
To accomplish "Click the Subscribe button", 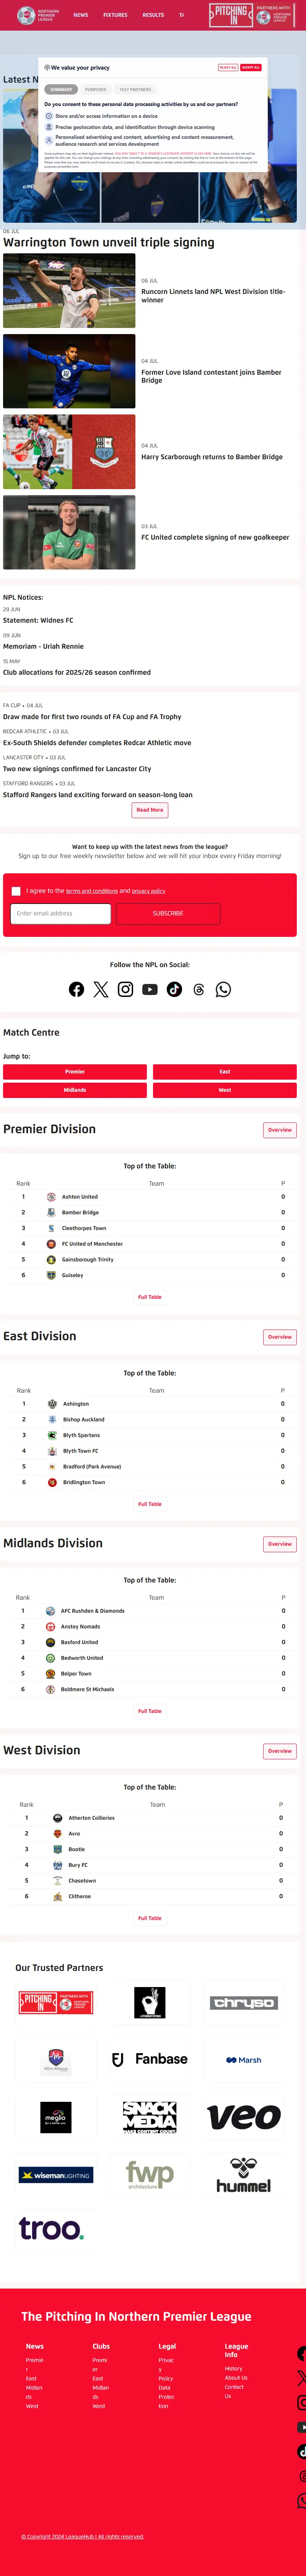I will tap(168, 913).
